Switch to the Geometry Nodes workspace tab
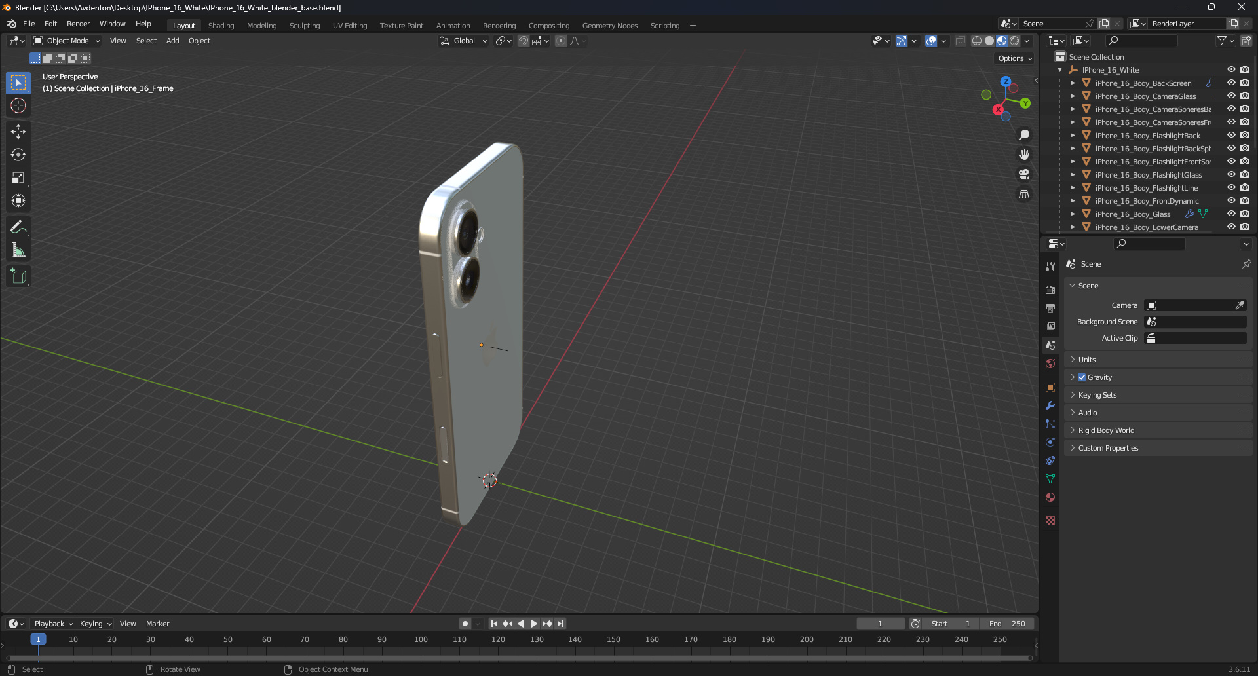This screenshot has width=1258, height=676. 610,26
